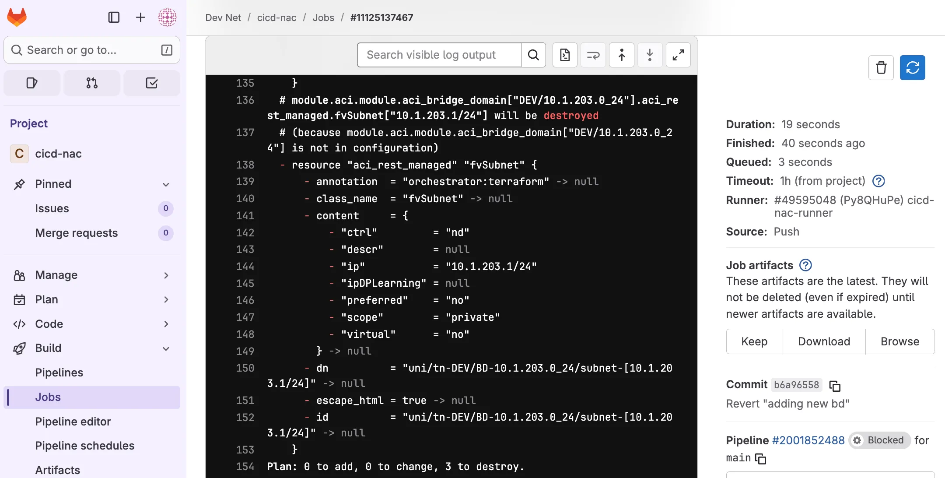Retry the job with the blue button
The width and height of the screenshot is (945, 478).
pyautogui.click(x=912, y=67)
